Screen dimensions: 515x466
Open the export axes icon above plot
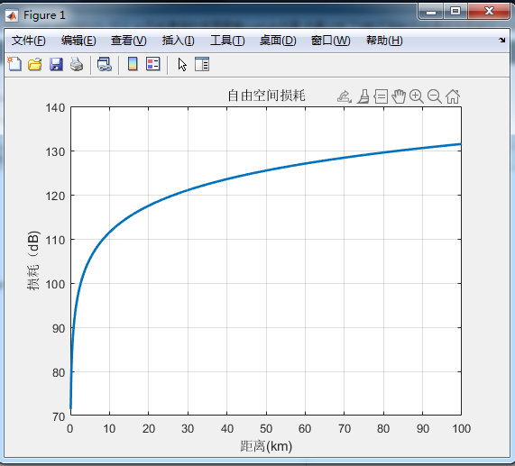(345, 96)
